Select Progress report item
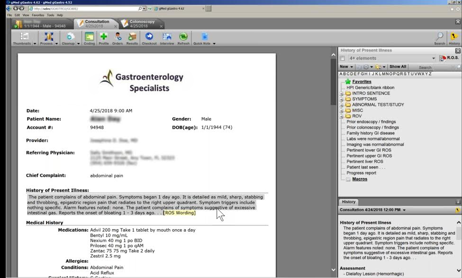Image resolution: width=462 pixels, height=278 pixels. click(x=361, y=173)
